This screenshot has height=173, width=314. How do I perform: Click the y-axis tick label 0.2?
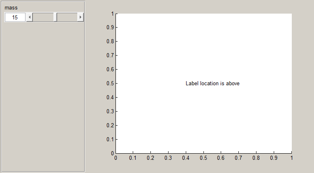tap(109, 125)
